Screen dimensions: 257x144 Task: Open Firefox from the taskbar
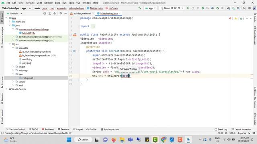pos(113,140)
